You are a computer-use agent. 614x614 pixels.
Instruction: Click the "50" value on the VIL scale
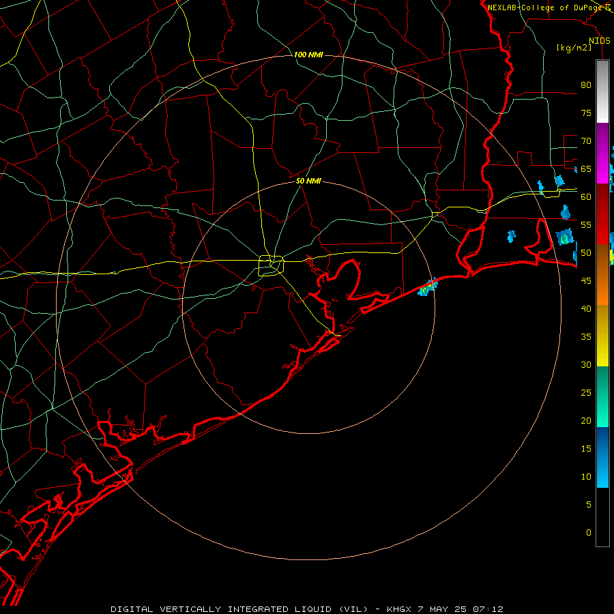coord(586,253)
